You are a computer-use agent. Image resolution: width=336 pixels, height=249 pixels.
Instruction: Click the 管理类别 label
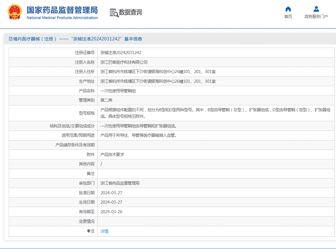(87, 100)
